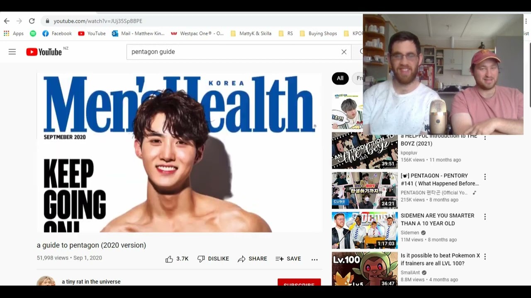Click the SUBSCRIBE button
This screenshot has width=531, height=298.
tap(299, 282)
